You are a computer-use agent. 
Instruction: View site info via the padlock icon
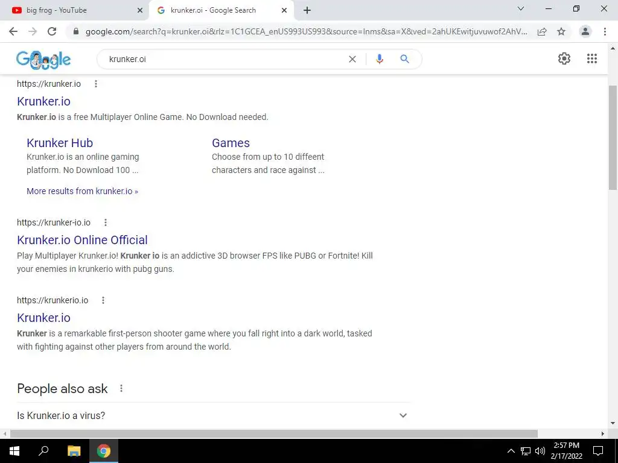point(76,31)
